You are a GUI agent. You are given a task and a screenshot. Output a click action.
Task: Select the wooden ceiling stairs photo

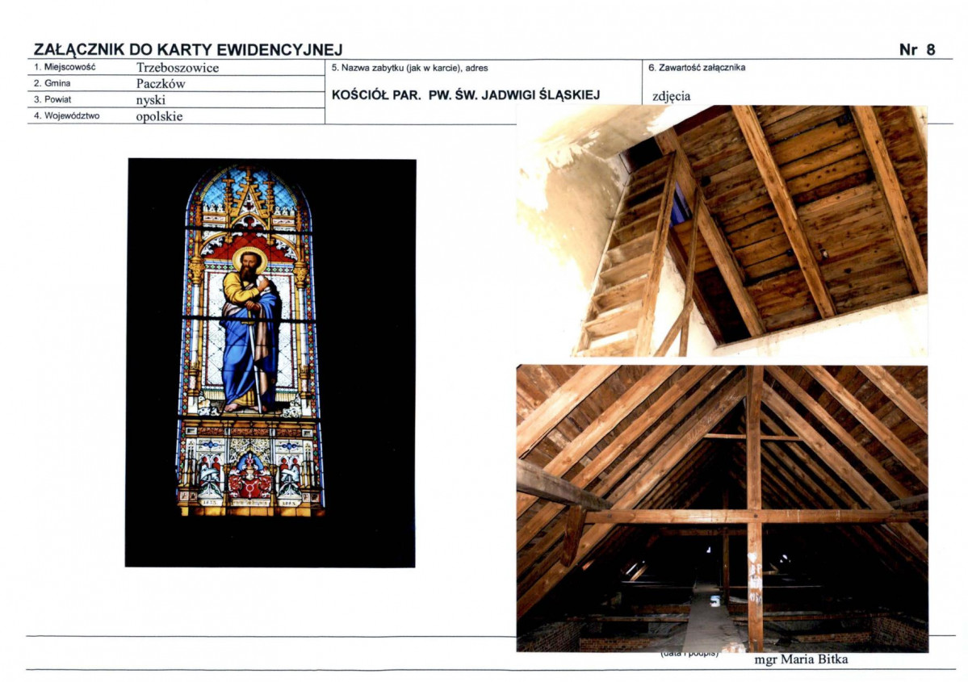pos(722,231)
